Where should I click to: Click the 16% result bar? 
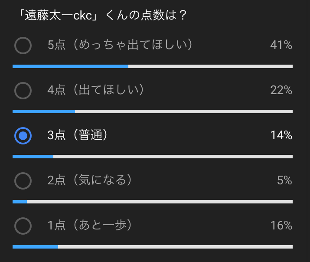point(153,247)
